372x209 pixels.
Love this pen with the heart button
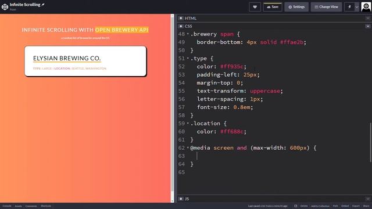255,7
